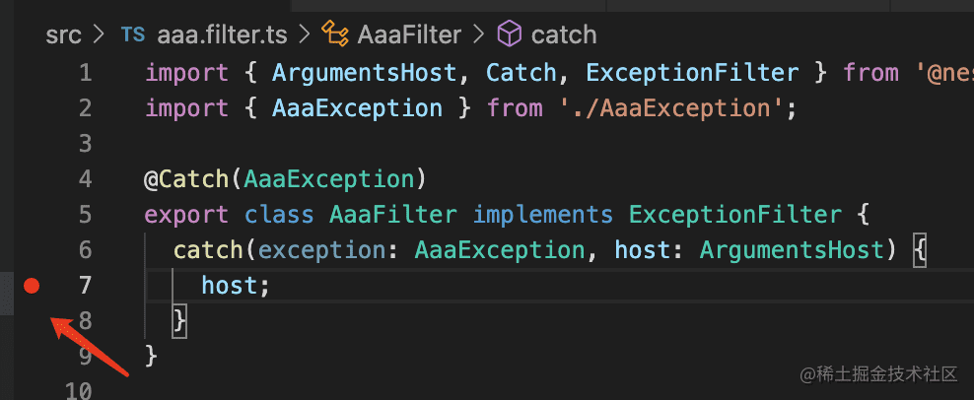The image size is (974, 400).
Task: Toggle the red breakpoint on line 7
Action: [x=32, y=286]
